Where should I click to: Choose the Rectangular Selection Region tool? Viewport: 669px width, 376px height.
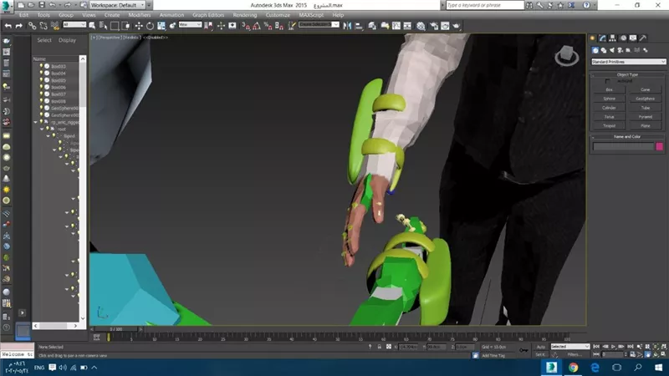pyautogui.click(x=115, y=26)
